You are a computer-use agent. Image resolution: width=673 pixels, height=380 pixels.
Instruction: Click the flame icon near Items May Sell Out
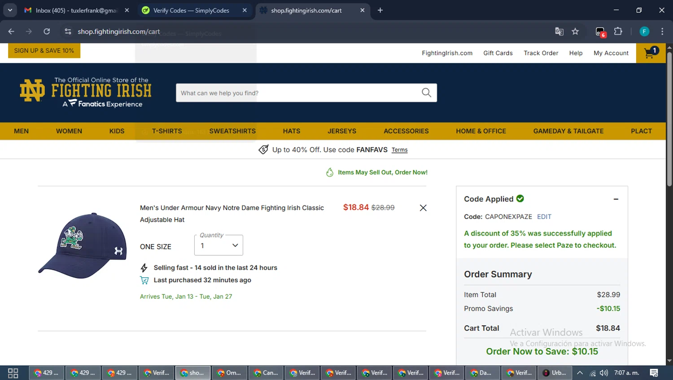click(x=330, y=172)
